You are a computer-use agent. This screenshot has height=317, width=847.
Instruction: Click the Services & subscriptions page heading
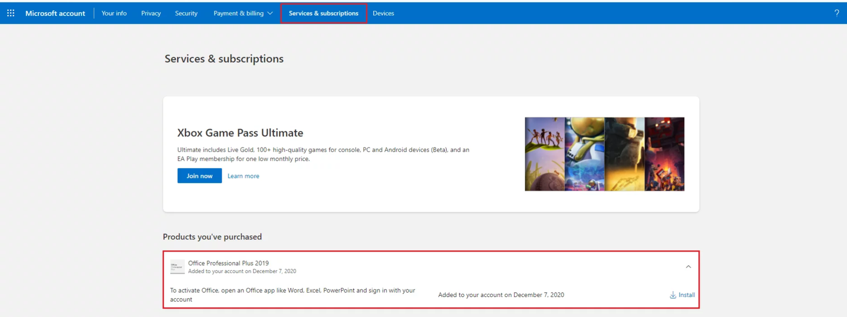coord(224,59)
